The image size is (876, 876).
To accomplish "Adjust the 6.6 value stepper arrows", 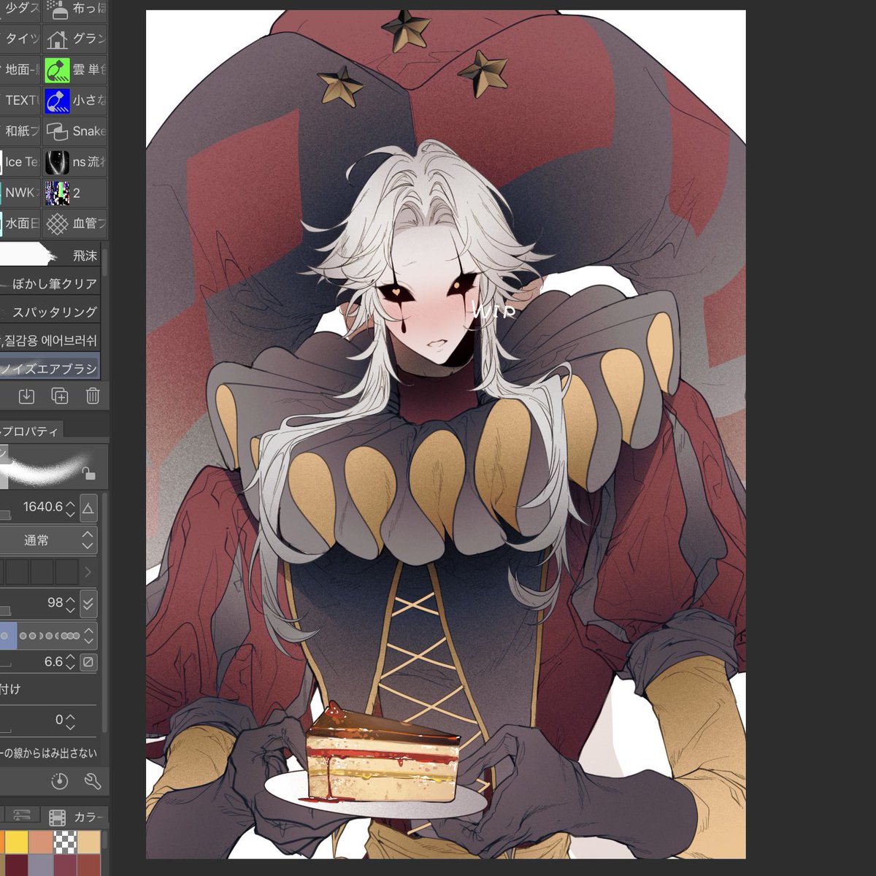I will (x=70, y=662).
